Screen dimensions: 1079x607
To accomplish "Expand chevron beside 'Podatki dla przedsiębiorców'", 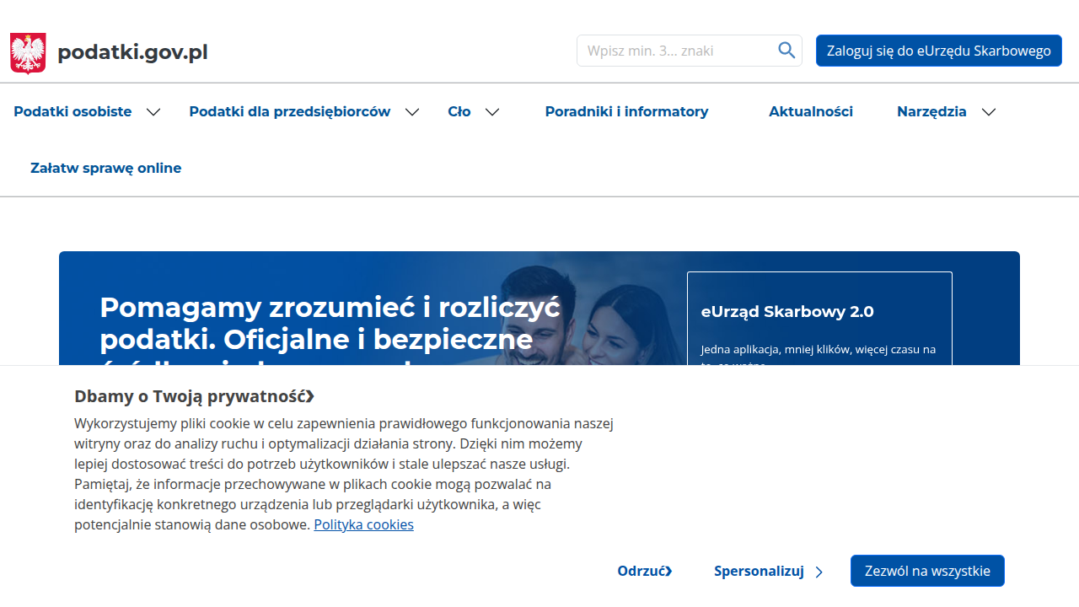I will 412,112.
